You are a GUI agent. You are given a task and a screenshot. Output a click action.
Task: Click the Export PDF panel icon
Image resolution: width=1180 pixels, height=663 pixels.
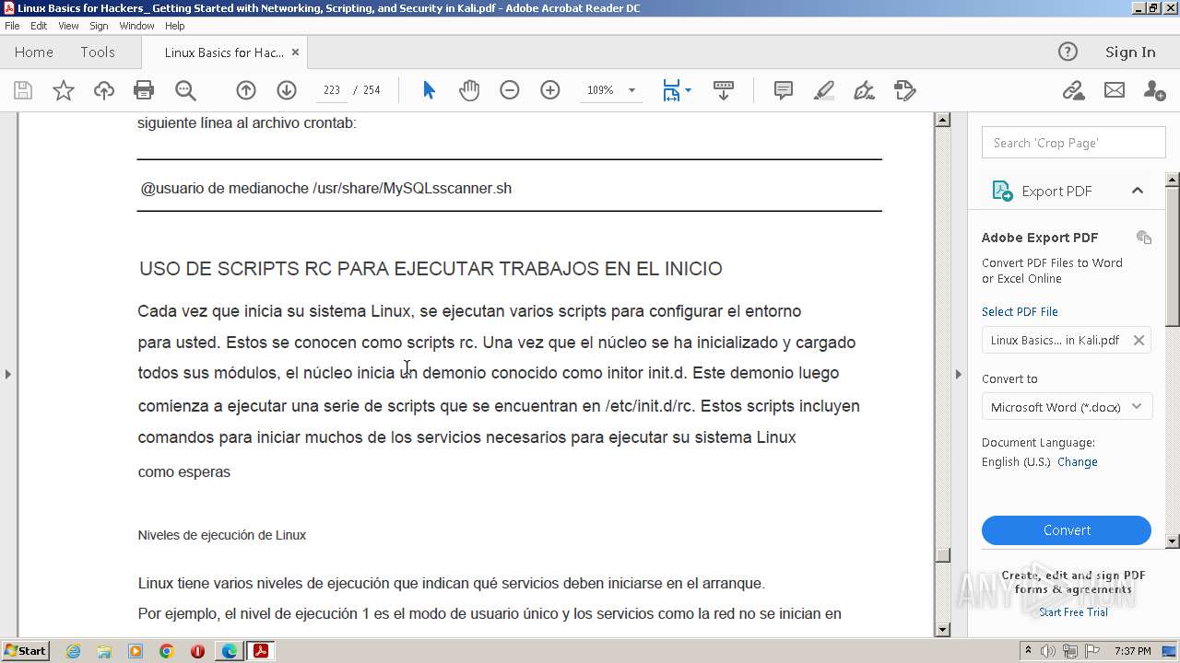(1002, 191)
